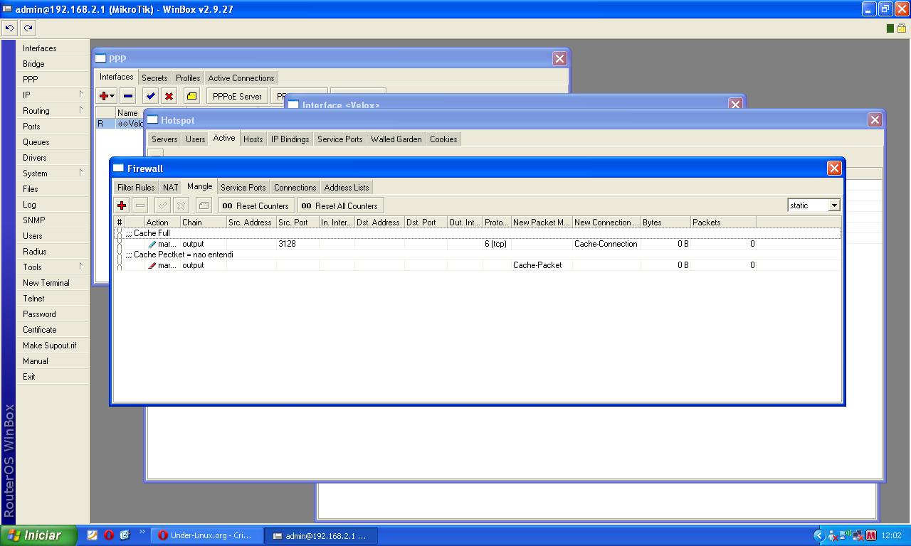Open Active Connections tab in ppp window
Screen dimensions: 911x546
click(241, 78)
